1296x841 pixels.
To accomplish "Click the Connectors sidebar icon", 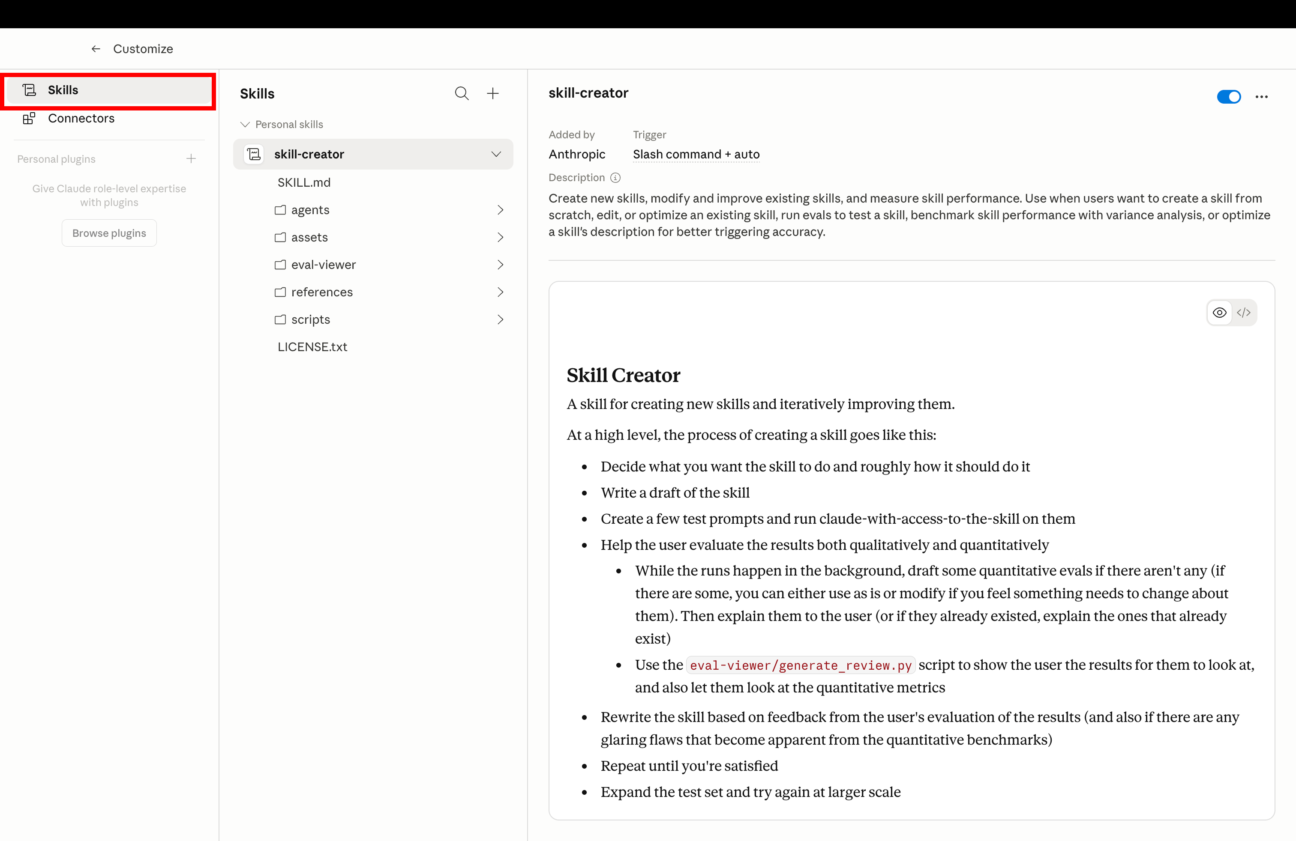I will coord(29,118).
